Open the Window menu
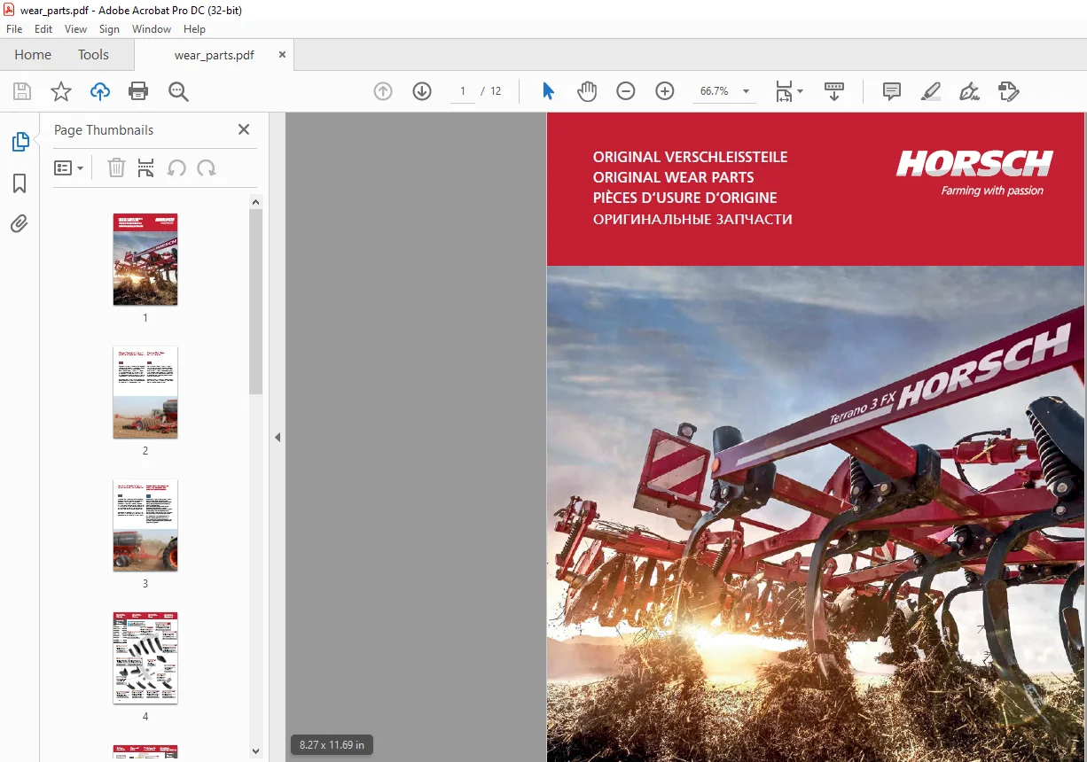Viewport: 1087px width, 762px height. tap(152, 29)
